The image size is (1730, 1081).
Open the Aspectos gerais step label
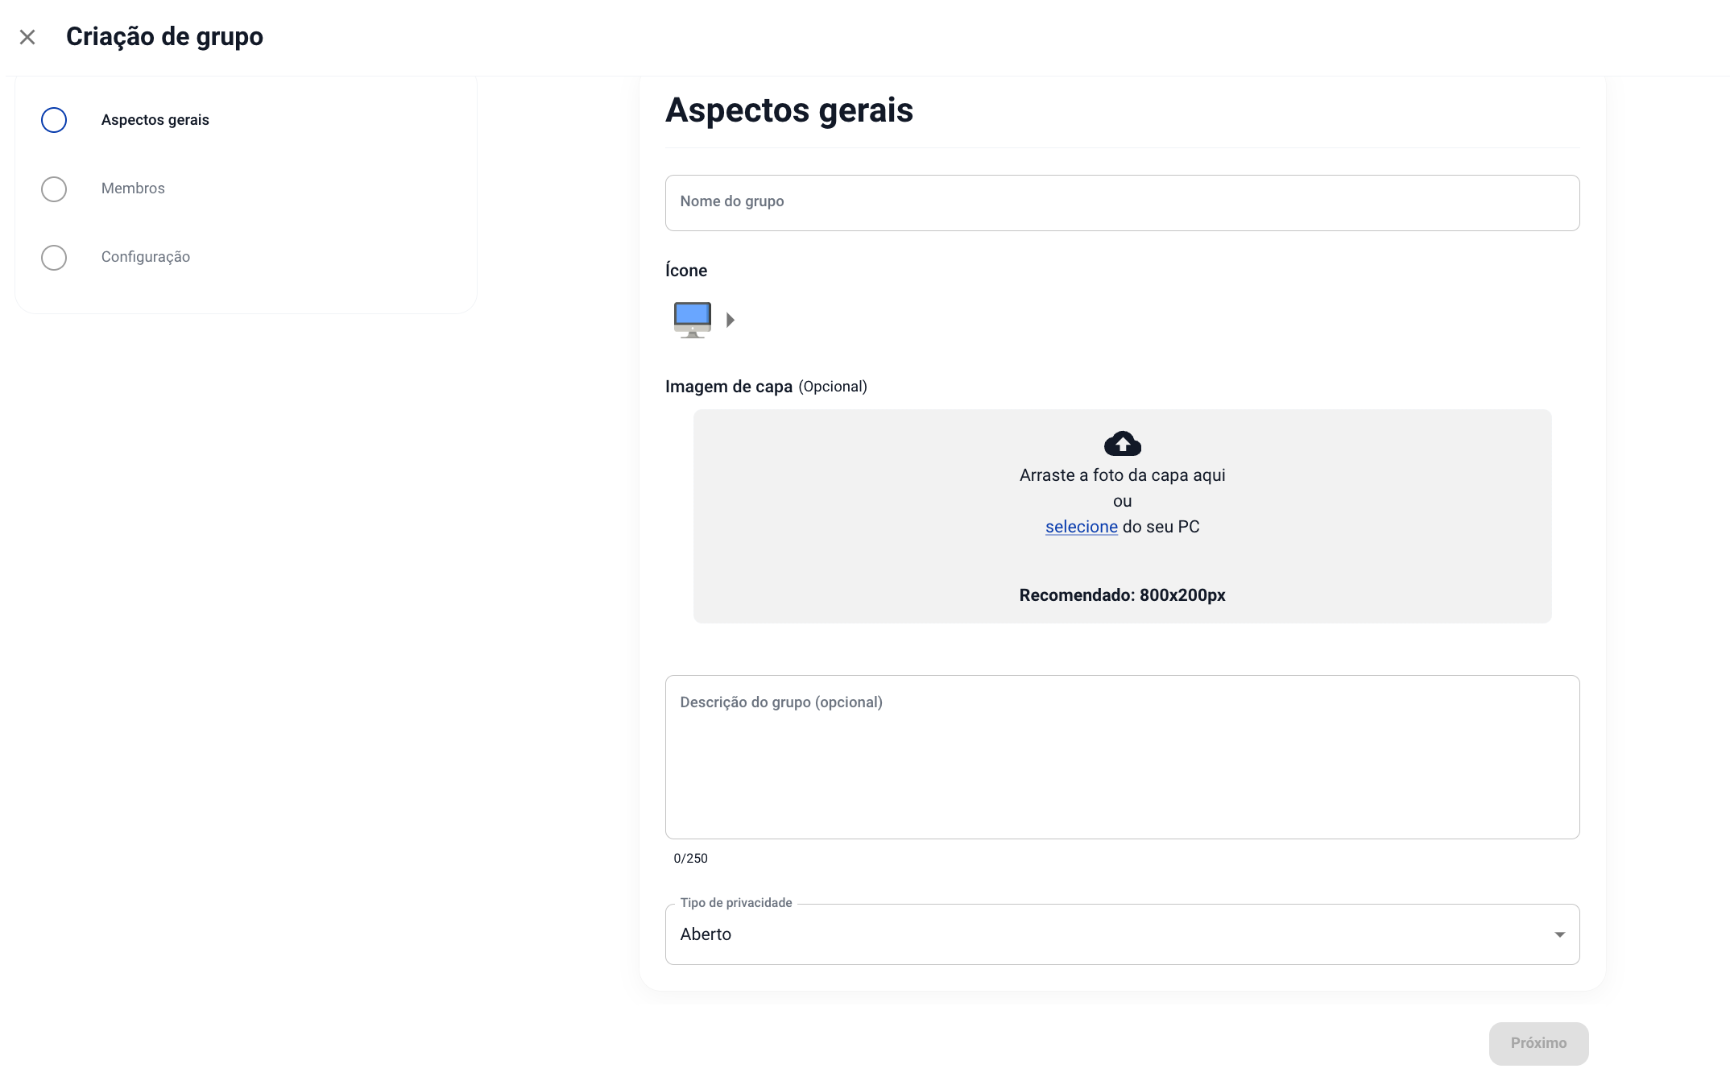point(155,120)
